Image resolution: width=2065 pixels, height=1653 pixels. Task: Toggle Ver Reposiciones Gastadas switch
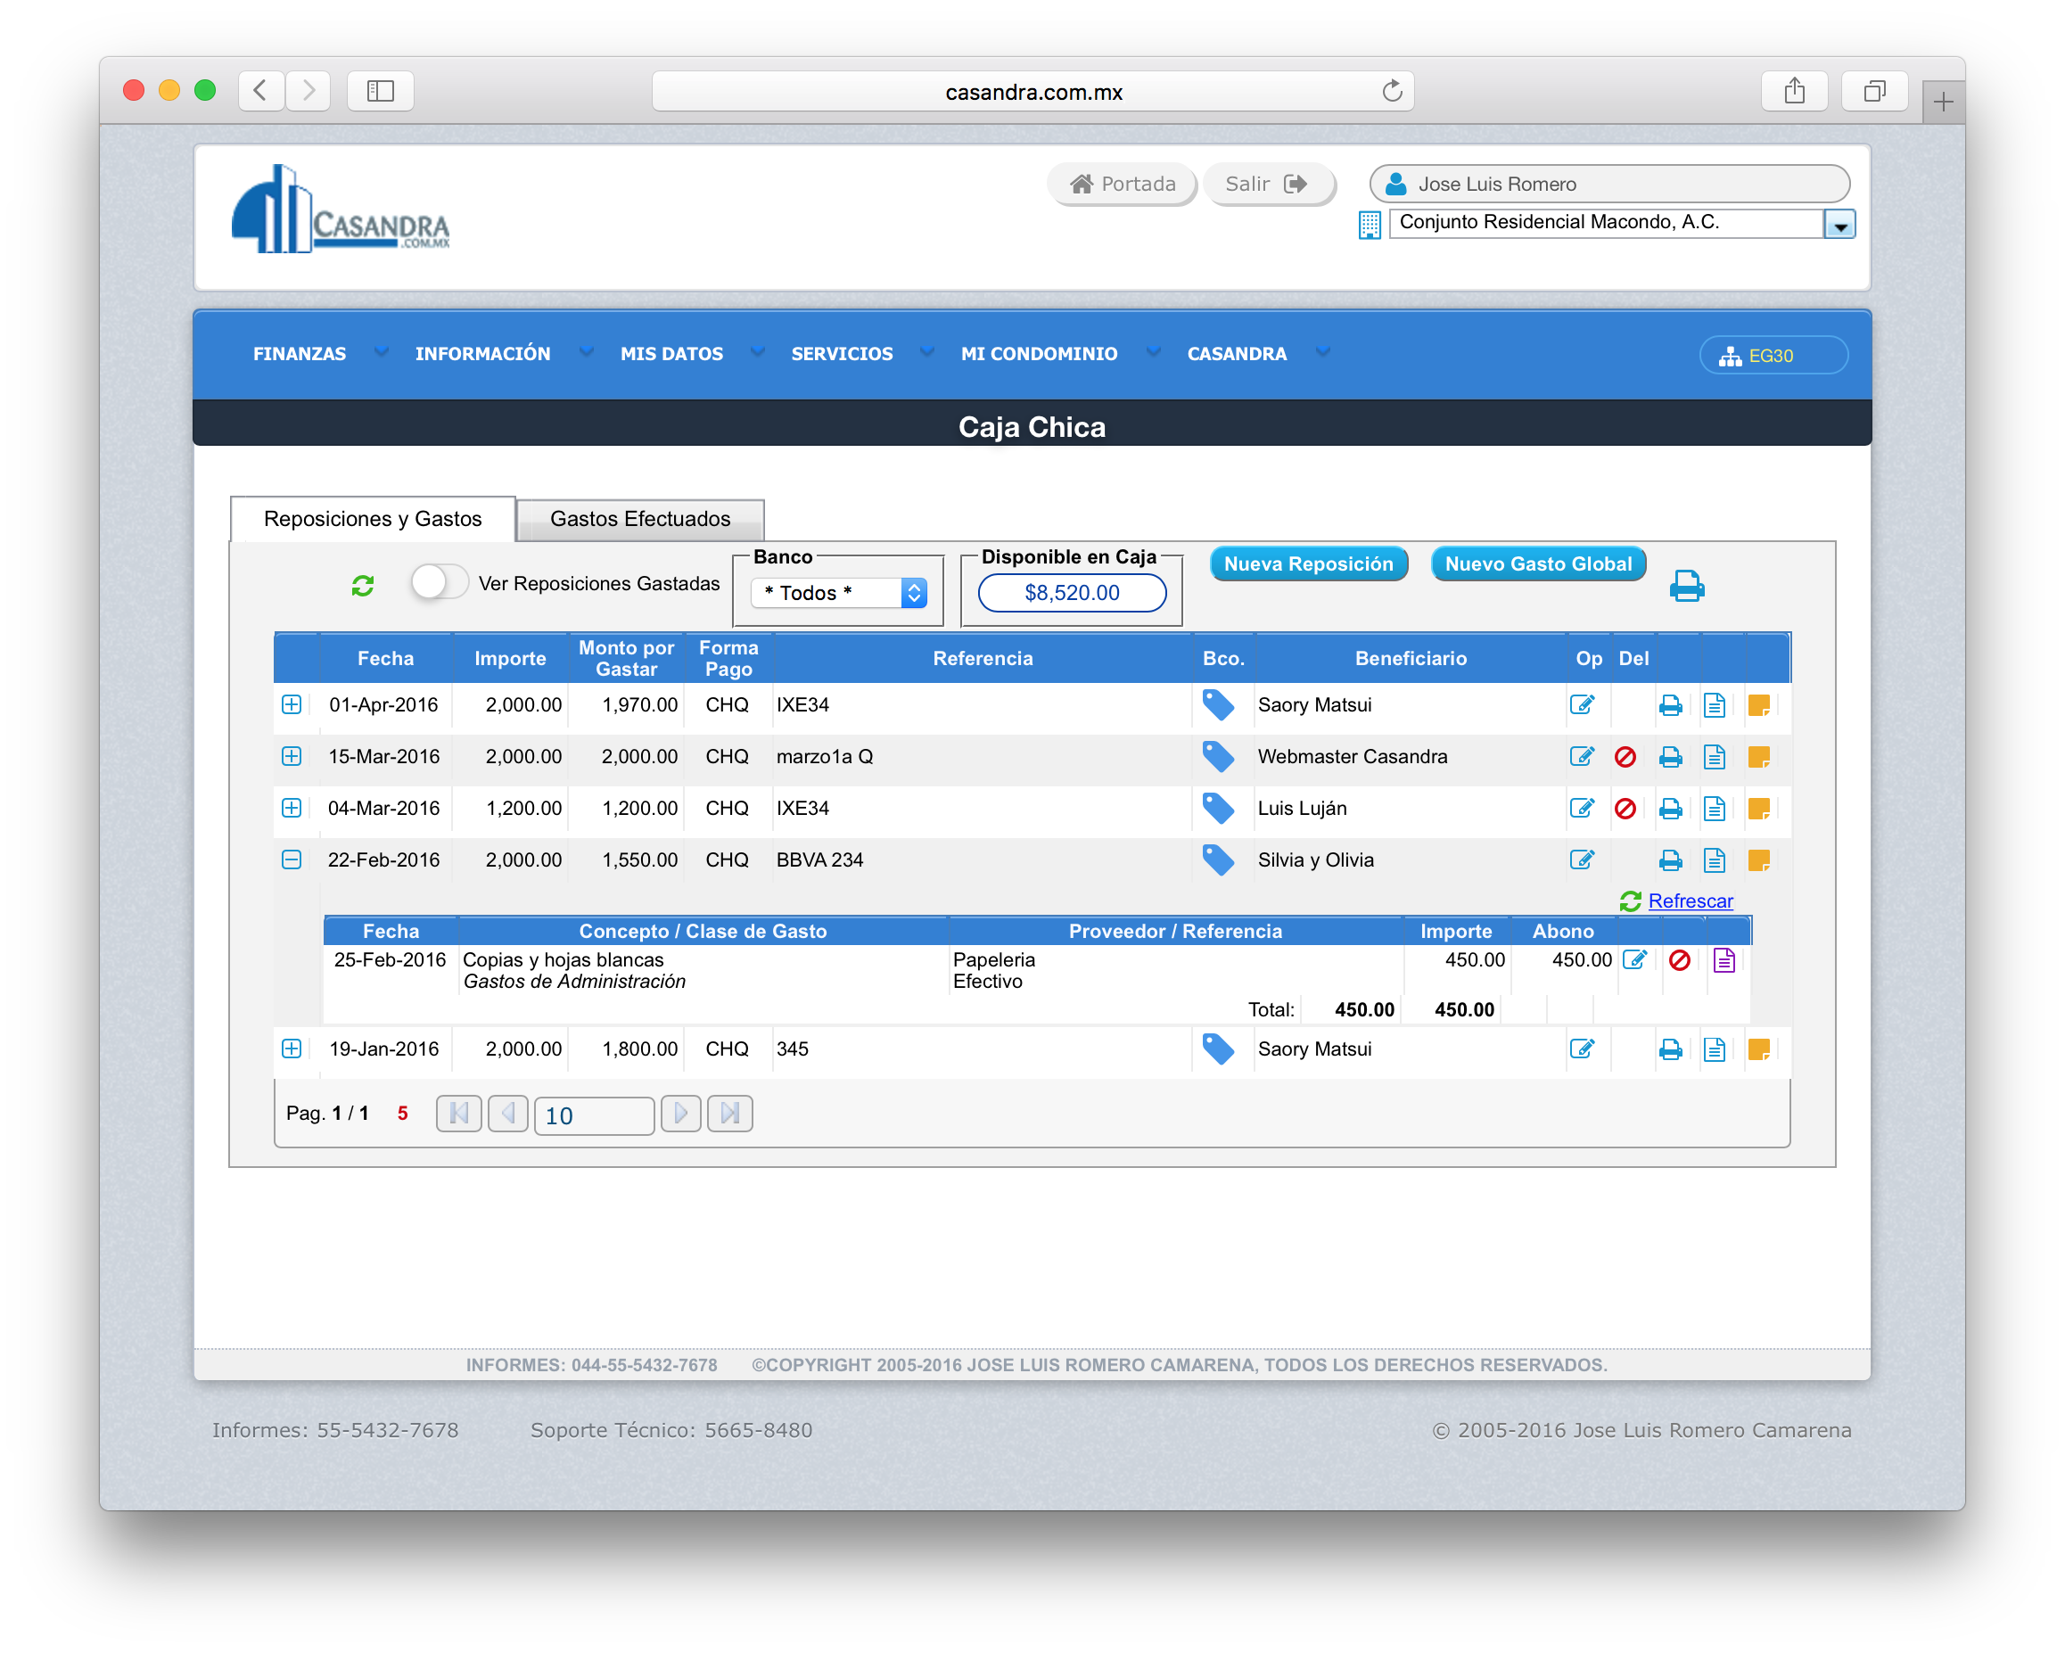[x=439, y=582]
